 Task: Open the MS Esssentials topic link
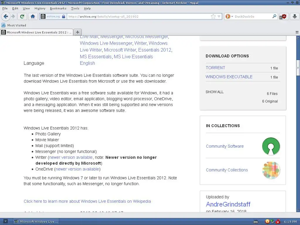96,57
